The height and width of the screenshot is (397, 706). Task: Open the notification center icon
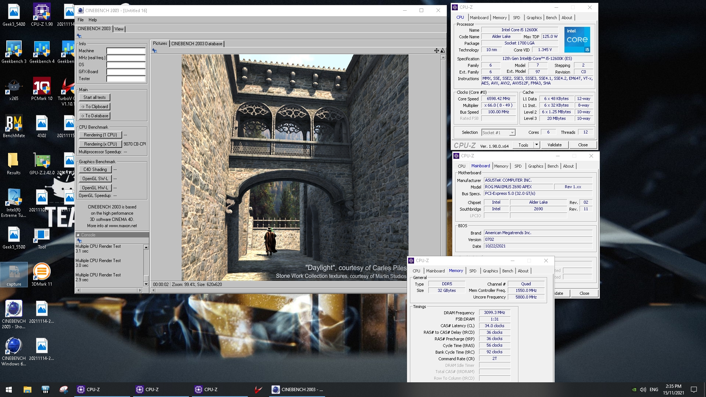click(x=694, y=390)
